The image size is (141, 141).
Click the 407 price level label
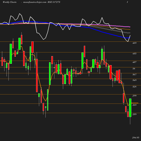134,62
